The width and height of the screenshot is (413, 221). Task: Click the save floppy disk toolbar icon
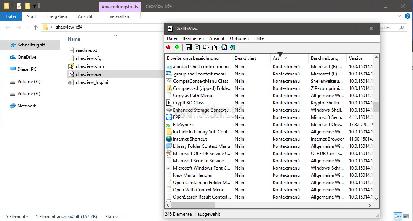click(x=189, y=48)
